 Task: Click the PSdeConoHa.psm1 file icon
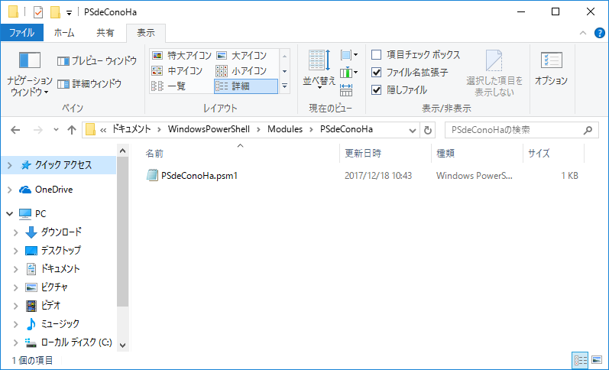152,175
